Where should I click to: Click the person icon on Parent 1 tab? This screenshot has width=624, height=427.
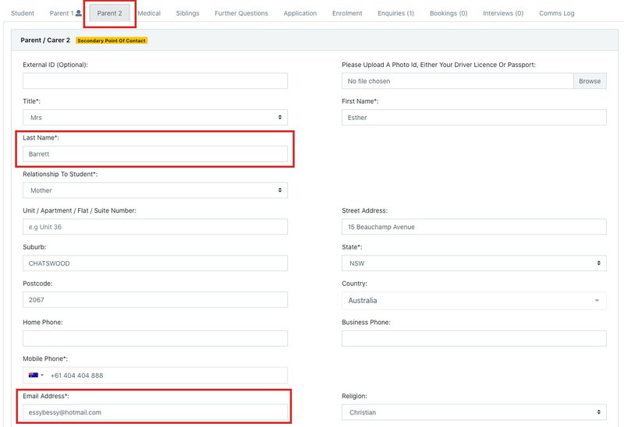point(78,13)
